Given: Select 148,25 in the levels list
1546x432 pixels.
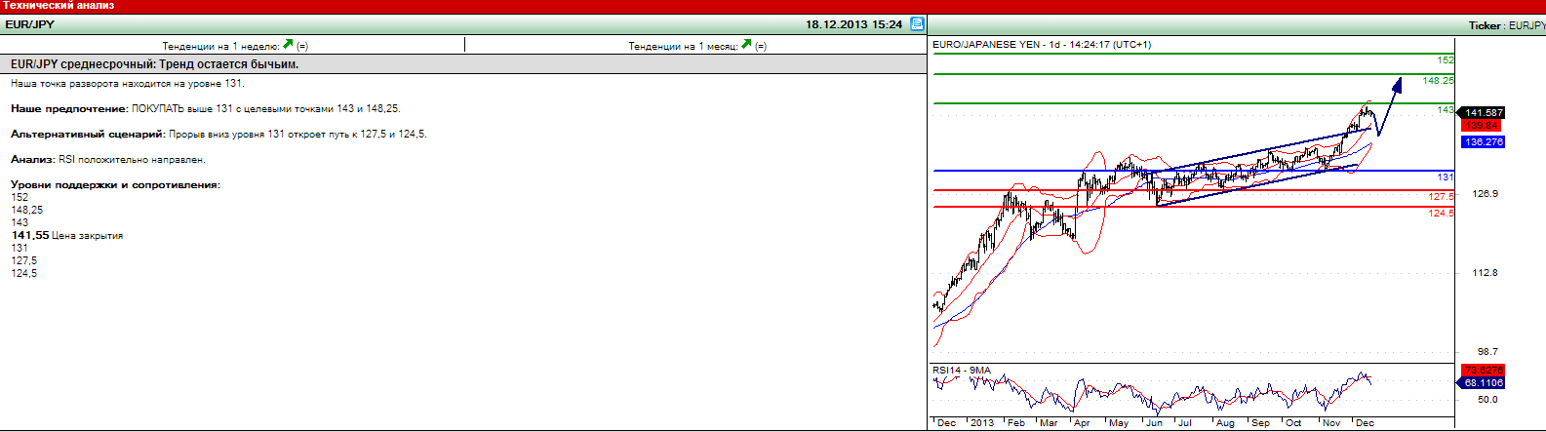Looking at the screenshot, I should pos(27,211).
